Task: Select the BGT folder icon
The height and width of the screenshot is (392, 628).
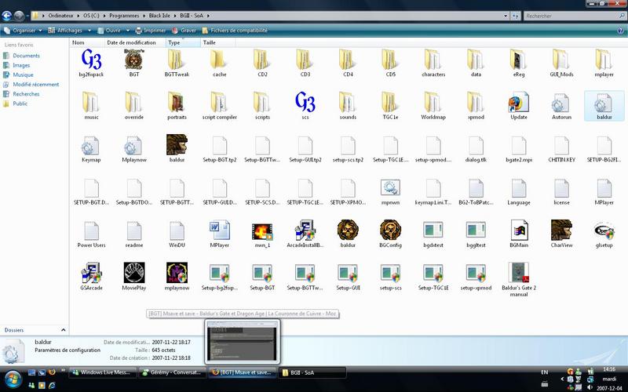Action: point(133,60)
